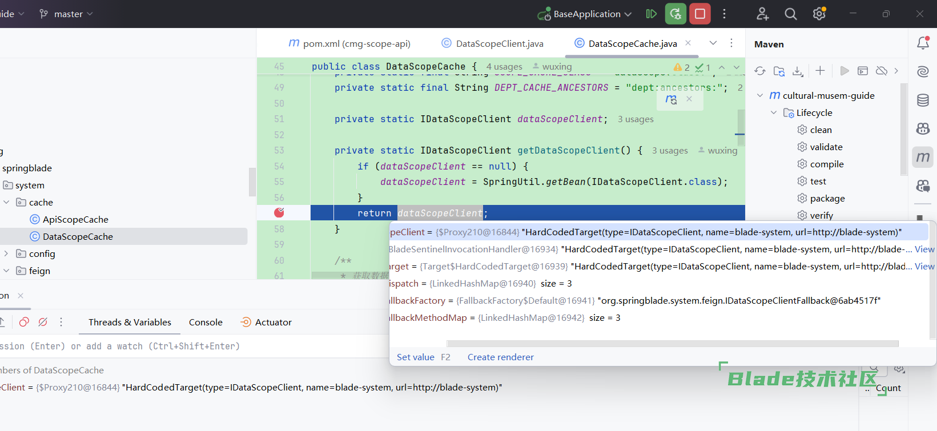937x431 pixels.
Task: Open Actuator debug tab
Action: 266,322
